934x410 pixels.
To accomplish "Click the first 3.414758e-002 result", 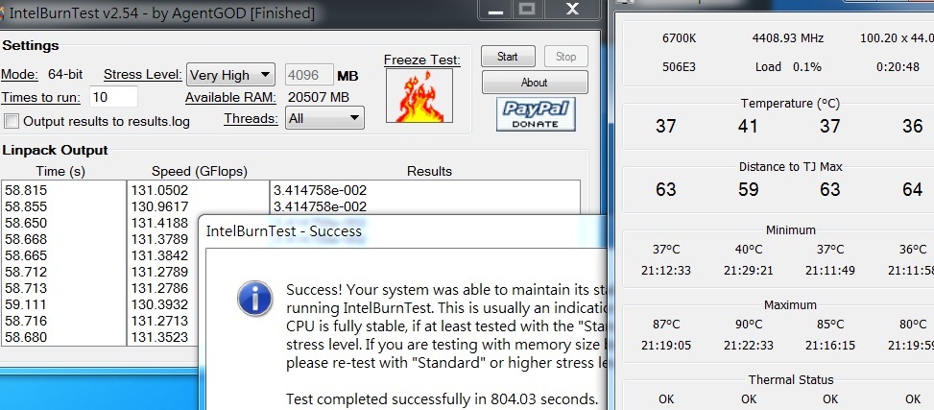I will [320, 191].
